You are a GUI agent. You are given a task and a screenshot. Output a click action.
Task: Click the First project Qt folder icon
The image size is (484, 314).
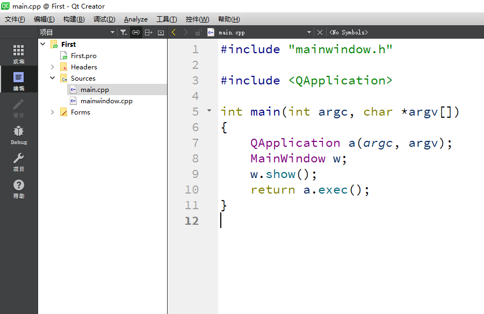pos(54,44)
